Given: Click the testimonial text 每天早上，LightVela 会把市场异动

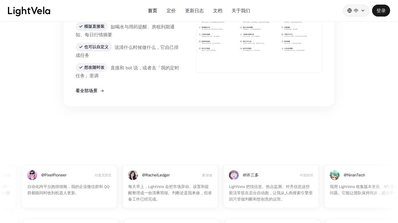Looking at the screenshot, I should [x=157, y=187].
